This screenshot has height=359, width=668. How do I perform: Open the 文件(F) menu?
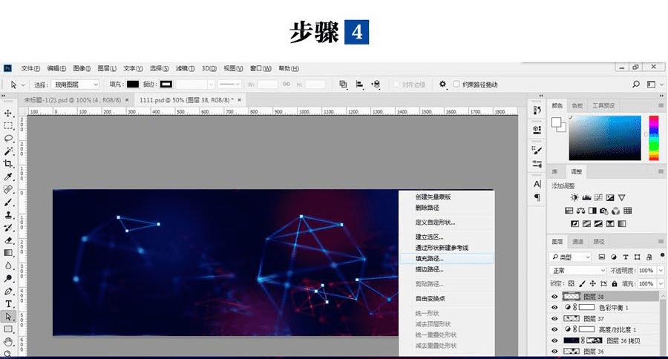pyautogui.click(x=30, y=68)
